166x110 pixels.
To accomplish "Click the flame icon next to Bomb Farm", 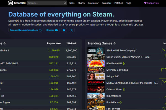I will [x=120, y=102].
